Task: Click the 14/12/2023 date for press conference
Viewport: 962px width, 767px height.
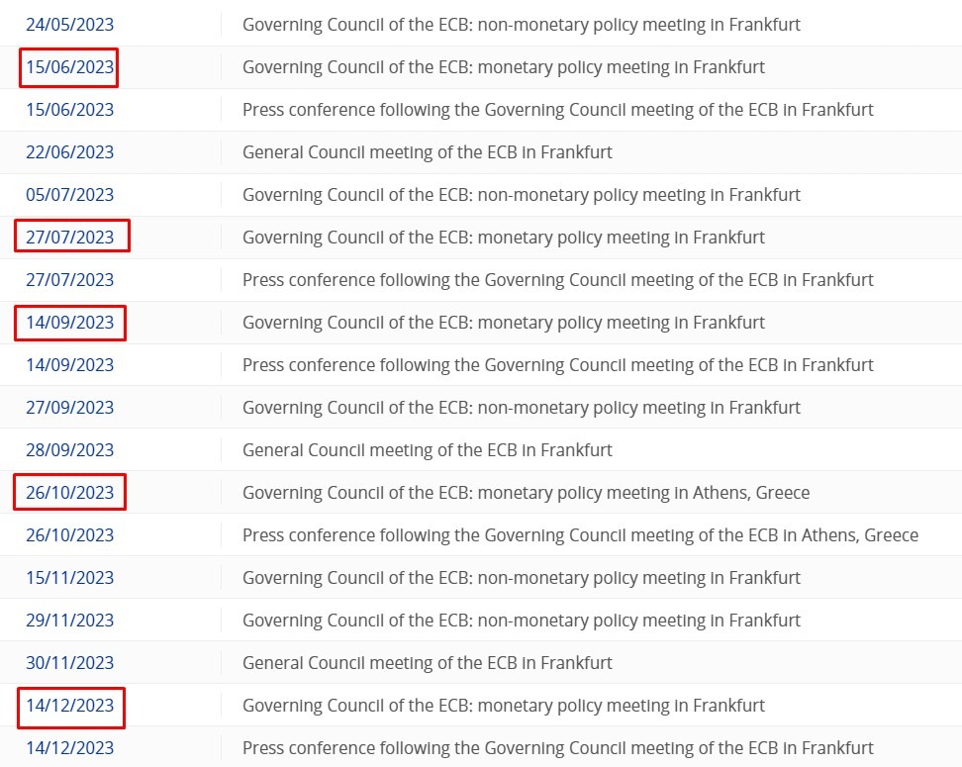Action: [x=69, y=748]
